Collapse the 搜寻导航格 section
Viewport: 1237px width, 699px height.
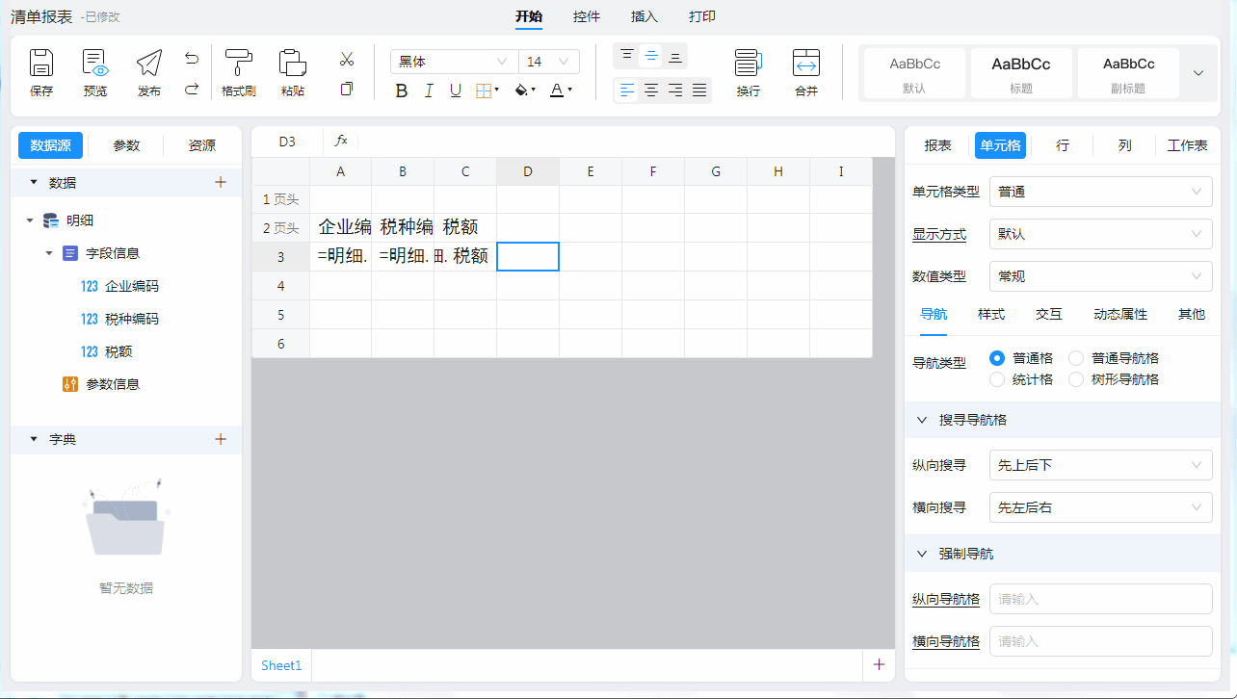(x=922, y=420)
